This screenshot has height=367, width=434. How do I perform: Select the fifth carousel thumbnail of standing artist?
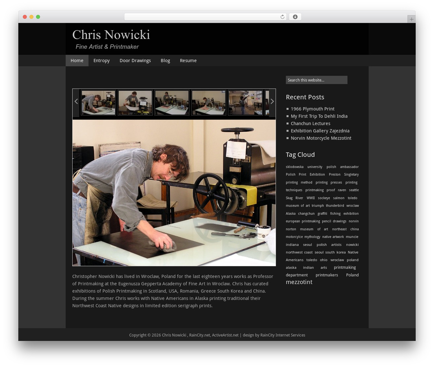(x=245, y=103)
